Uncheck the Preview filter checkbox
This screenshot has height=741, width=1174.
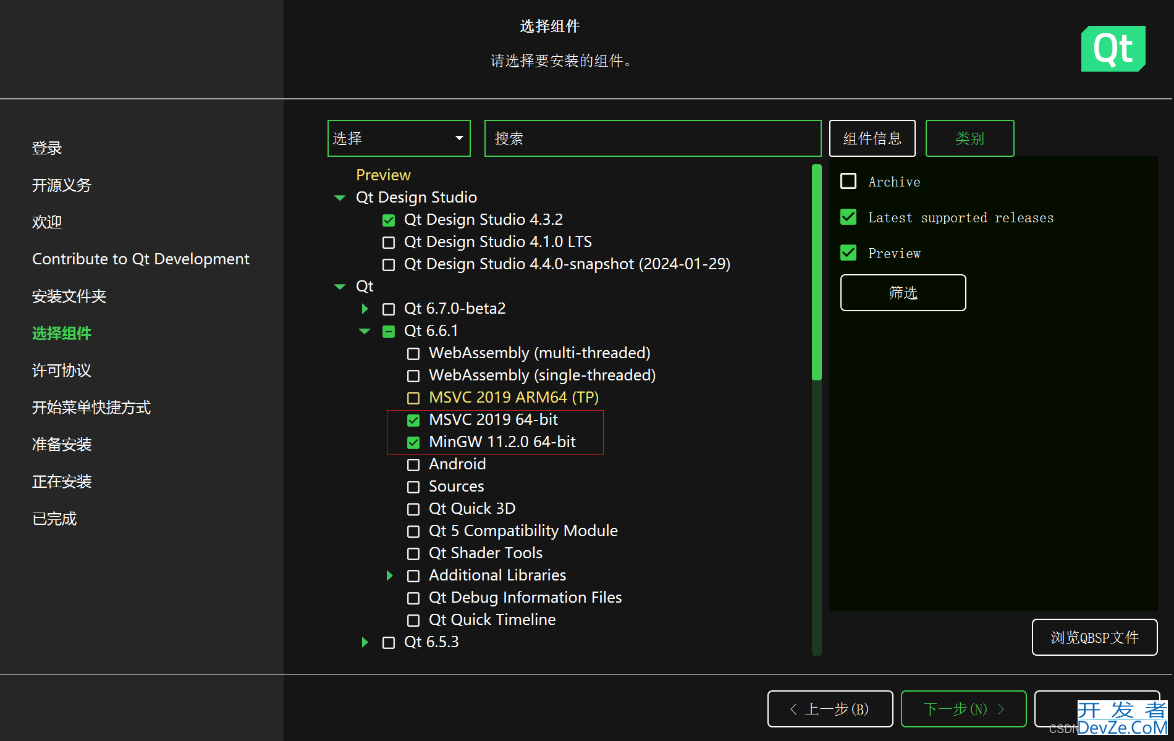tap(848, 253)
